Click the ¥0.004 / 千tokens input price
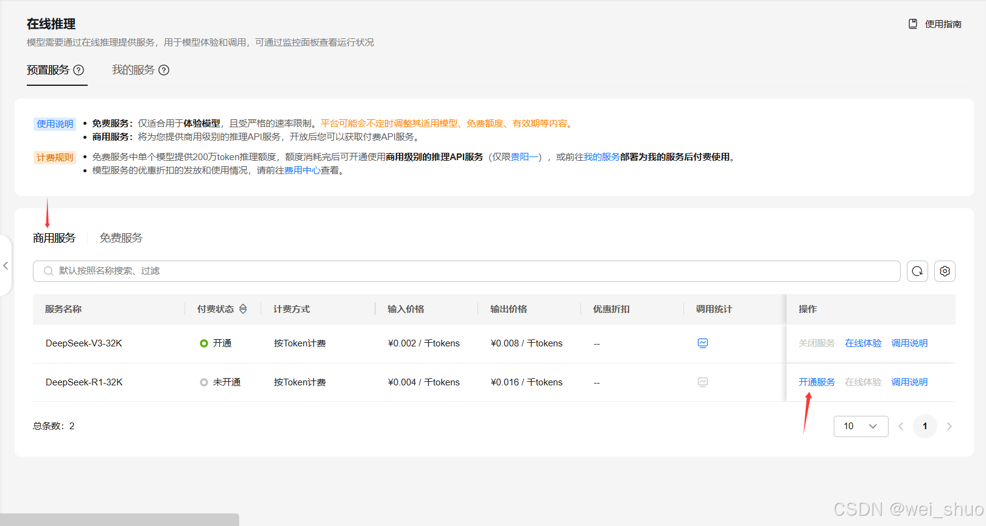 [424, 382]
